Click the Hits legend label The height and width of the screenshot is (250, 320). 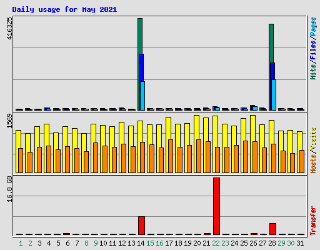tap(313, 71)
